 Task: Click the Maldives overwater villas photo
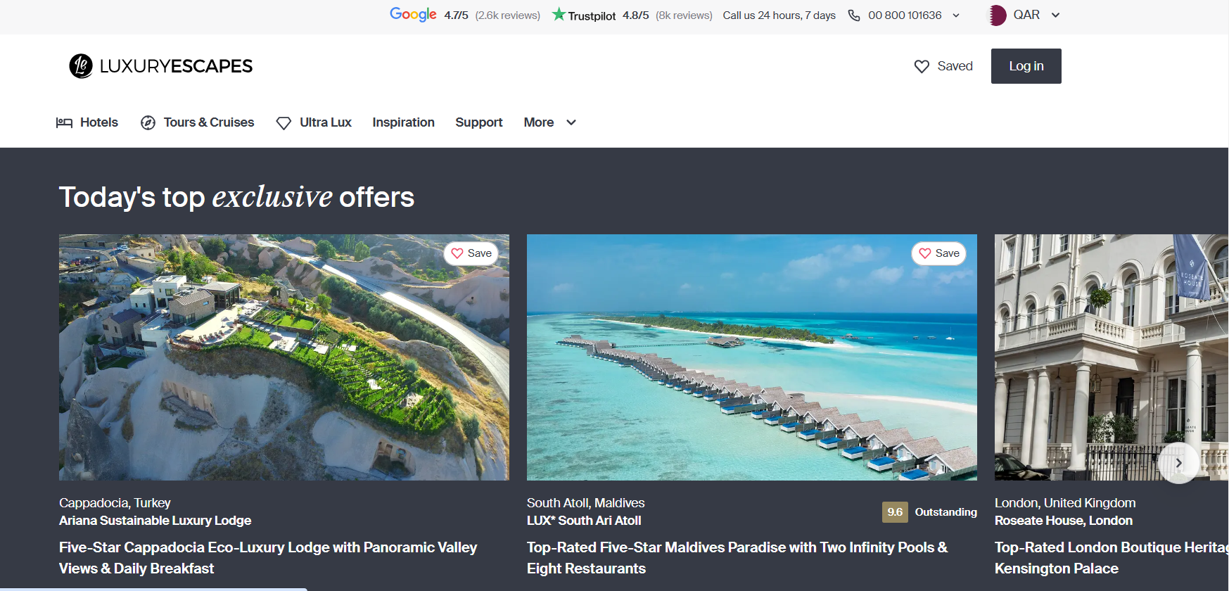(752, 357)
